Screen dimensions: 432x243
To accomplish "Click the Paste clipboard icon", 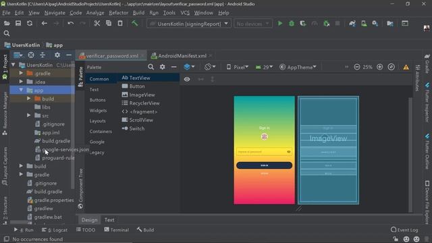I will 120,24.
